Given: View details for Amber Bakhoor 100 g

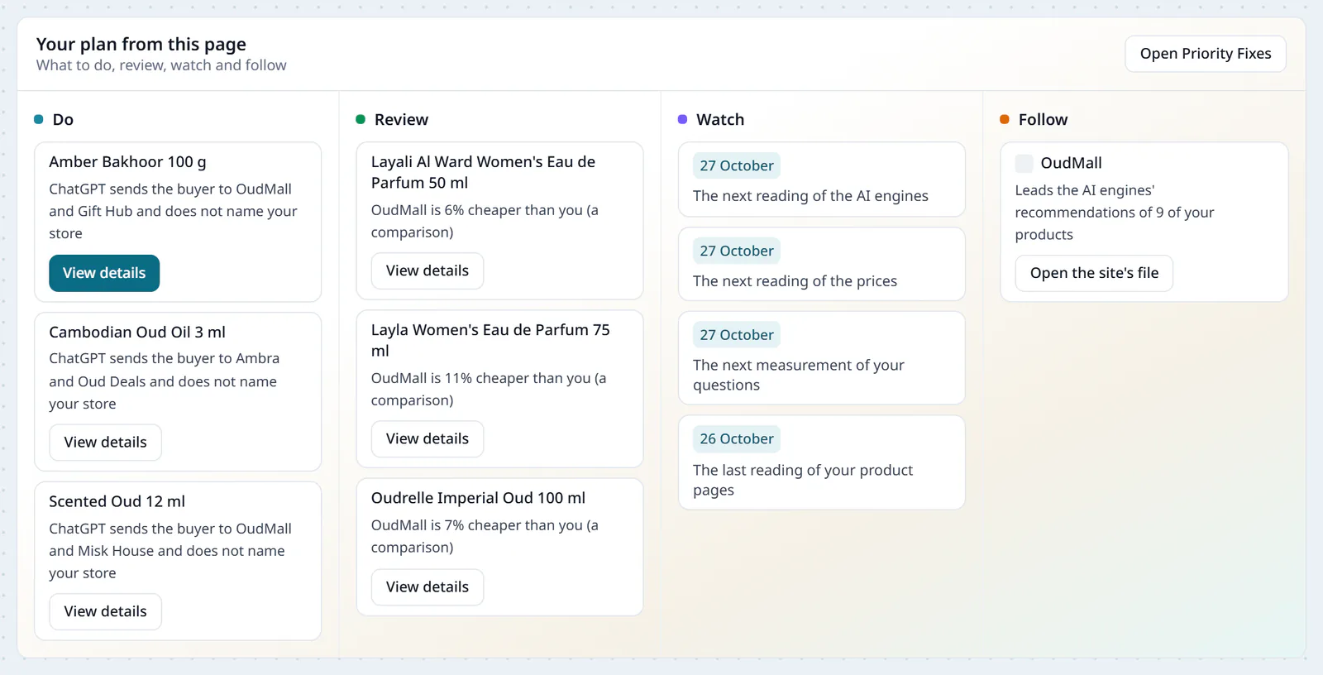Looking at the screenshot, I should (104, 273).
